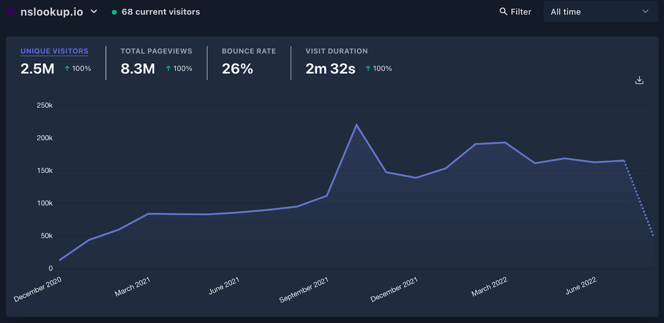Click the June 2021 axis label
Viewport: 664px width, 323px height.
pos(224,285)
